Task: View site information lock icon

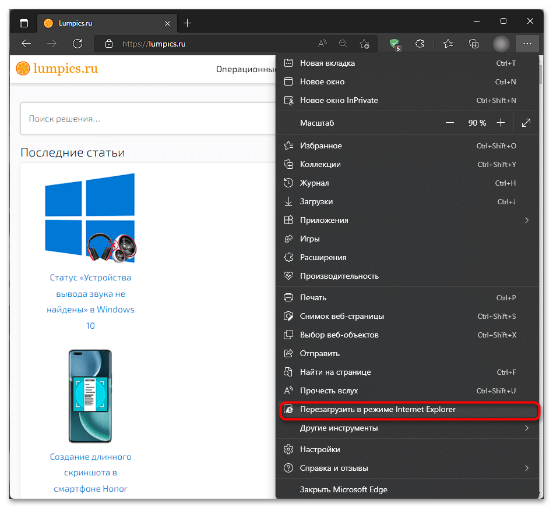Action: [x=109, y=44]
